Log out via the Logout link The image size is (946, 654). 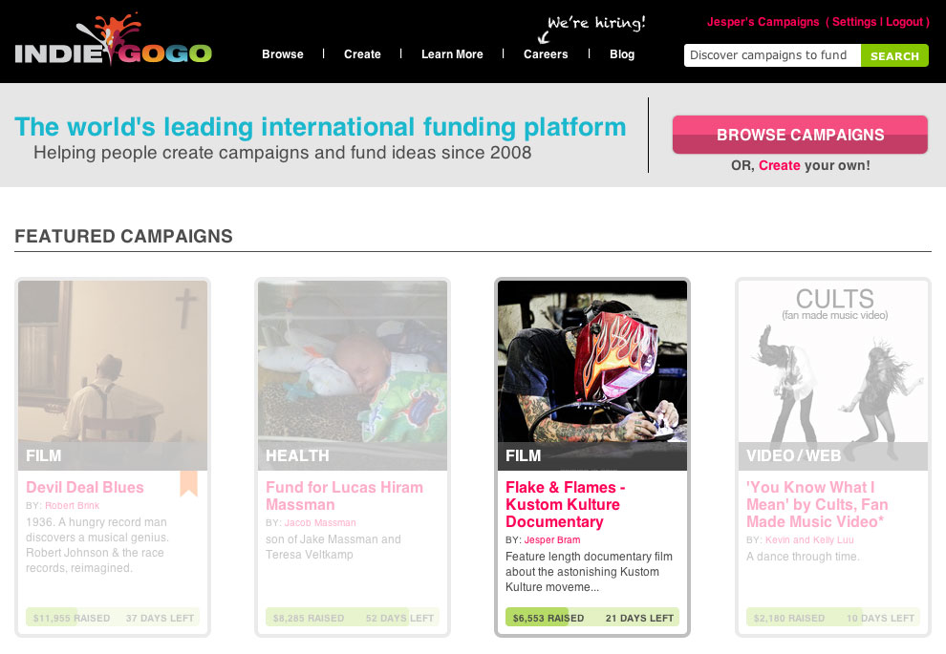click(x=904, y=22)
